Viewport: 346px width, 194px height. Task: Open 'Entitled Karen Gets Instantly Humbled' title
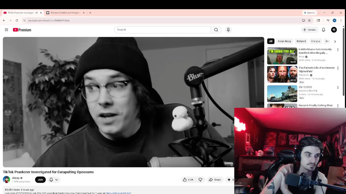point(315,51)
